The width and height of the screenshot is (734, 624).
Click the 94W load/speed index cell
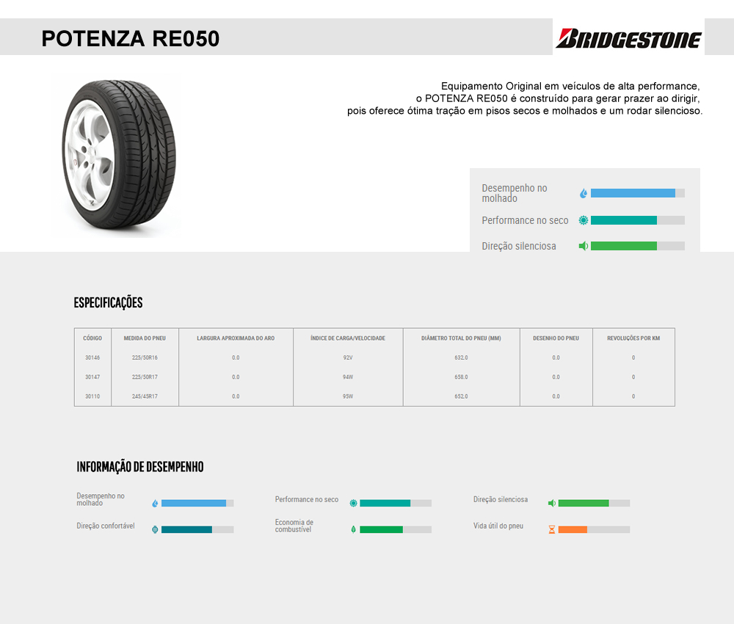pyautogui.click(x=348, y=377)
